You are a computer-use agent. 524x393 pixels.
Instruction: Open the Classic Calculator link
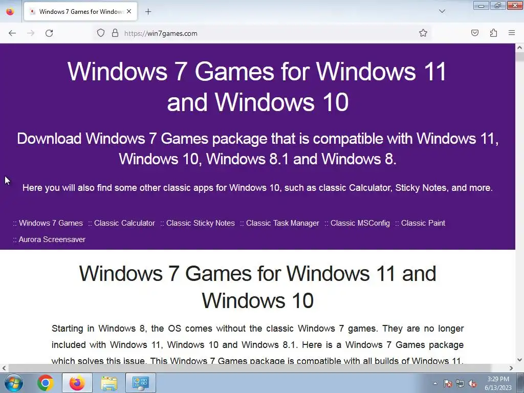(124, 223)
